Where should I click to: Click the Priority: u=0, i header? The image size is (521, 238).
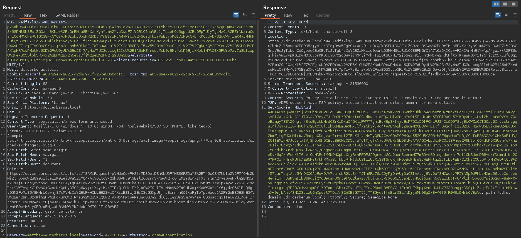tap(25, 221)
